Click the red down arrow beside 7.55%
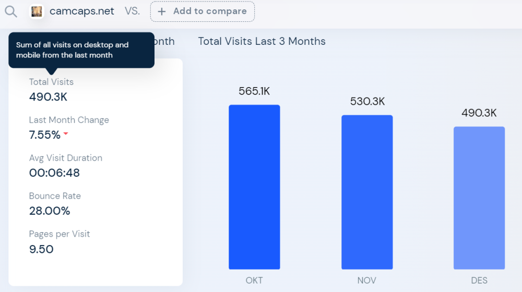This screenshot has width=522, height=292. coord(66,134)
